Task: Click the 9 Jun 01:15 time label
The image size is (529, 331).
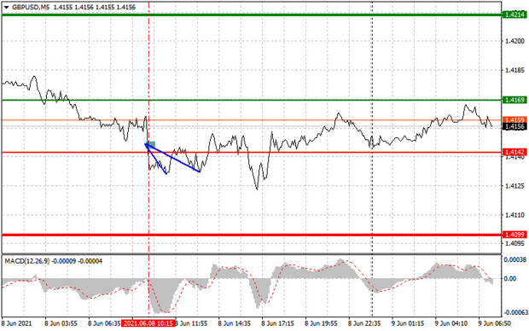Action: click(408, 323)
